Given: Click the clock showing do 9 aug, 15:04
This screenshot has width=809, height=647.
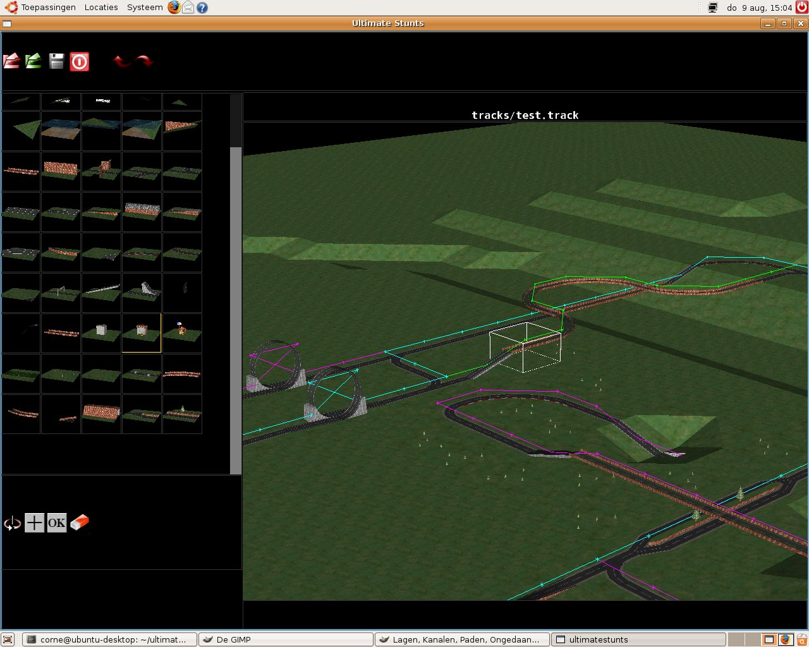Looking at the screenshot, I should click(759, 8).
